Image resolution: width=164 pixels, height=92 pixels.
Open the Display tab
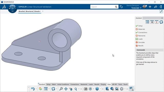point(103,84)
